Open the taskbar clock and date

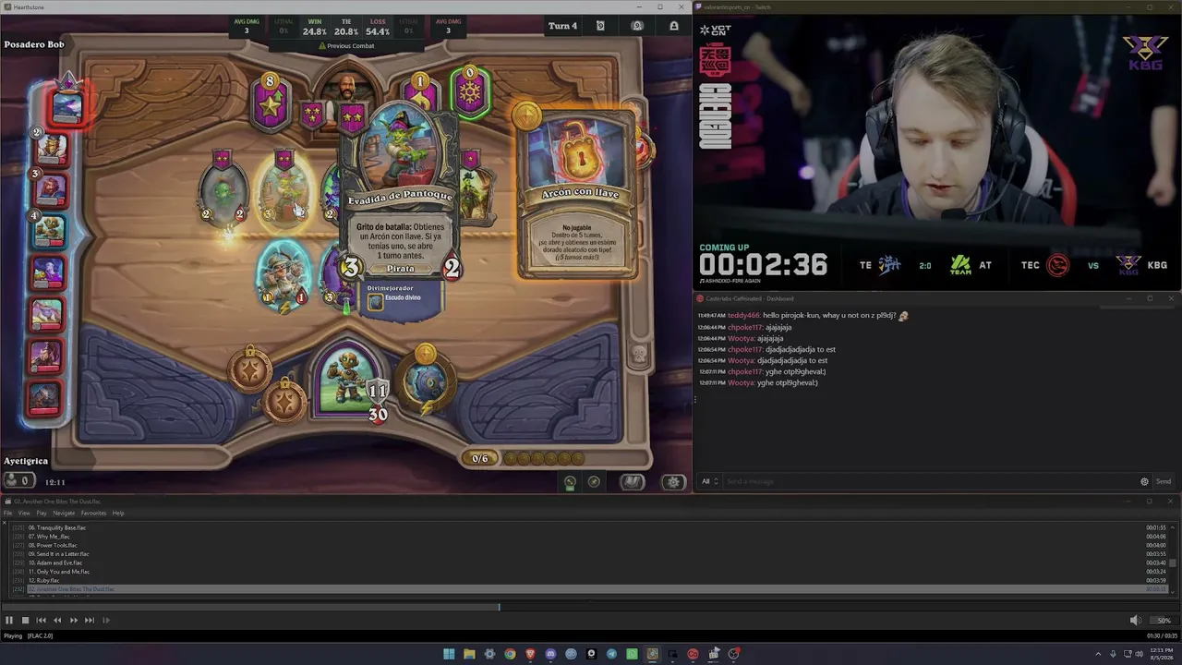(1162, 654)
